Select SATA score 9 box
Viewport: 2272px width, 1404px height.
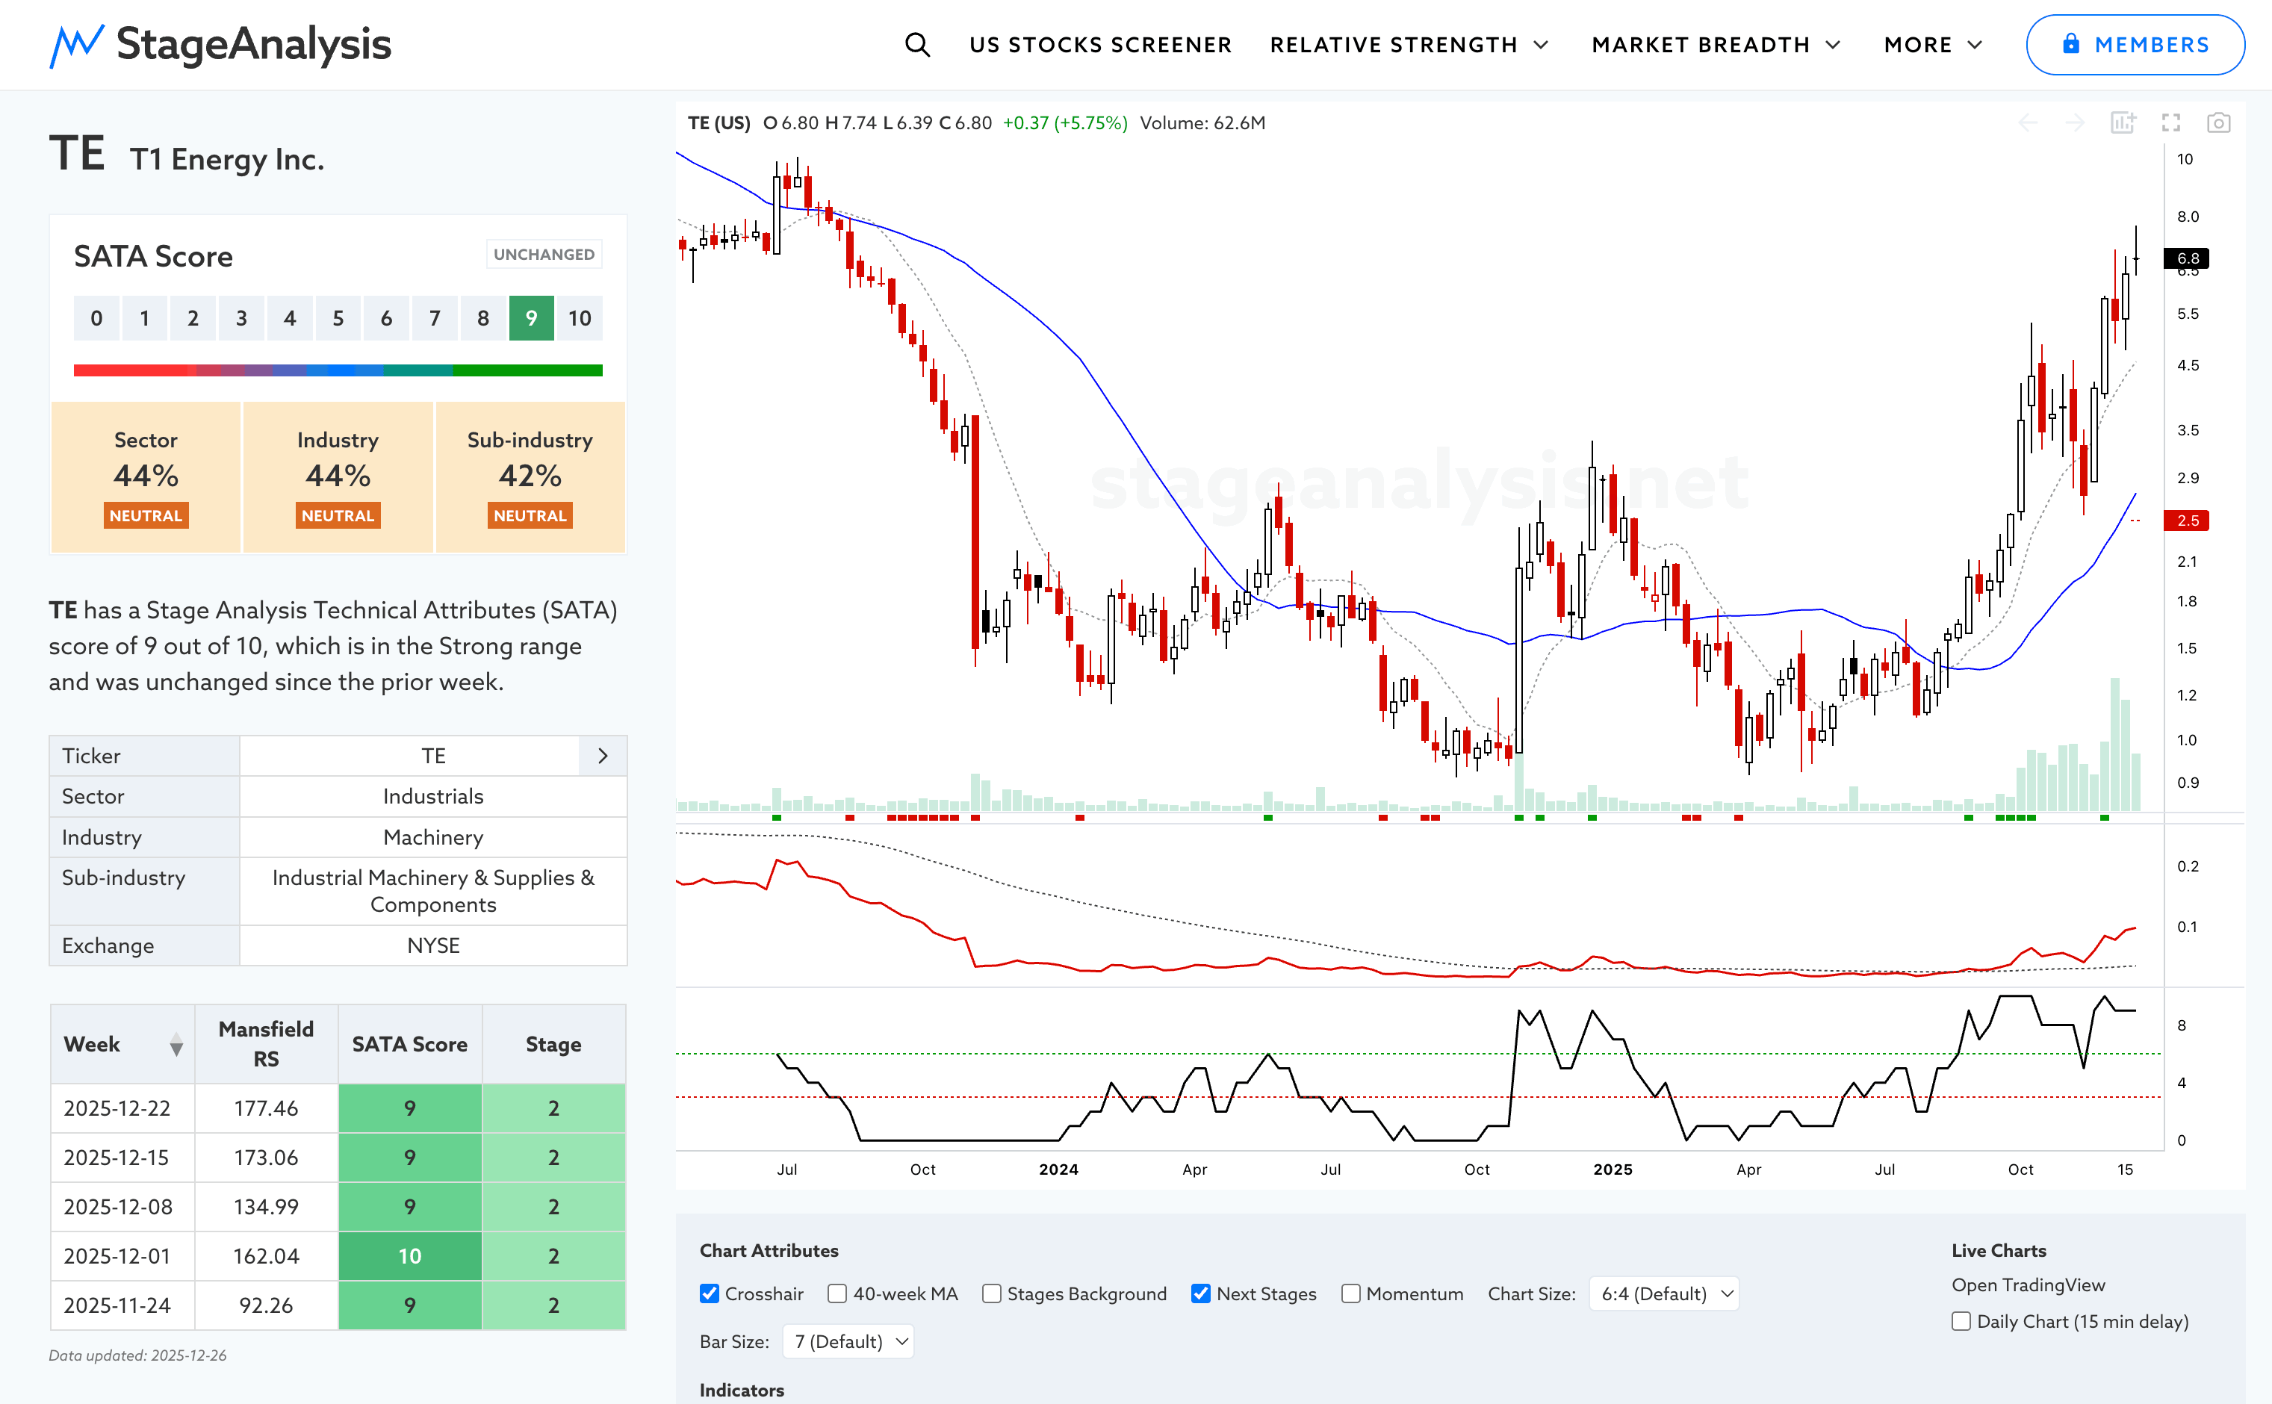click(531, 318)
